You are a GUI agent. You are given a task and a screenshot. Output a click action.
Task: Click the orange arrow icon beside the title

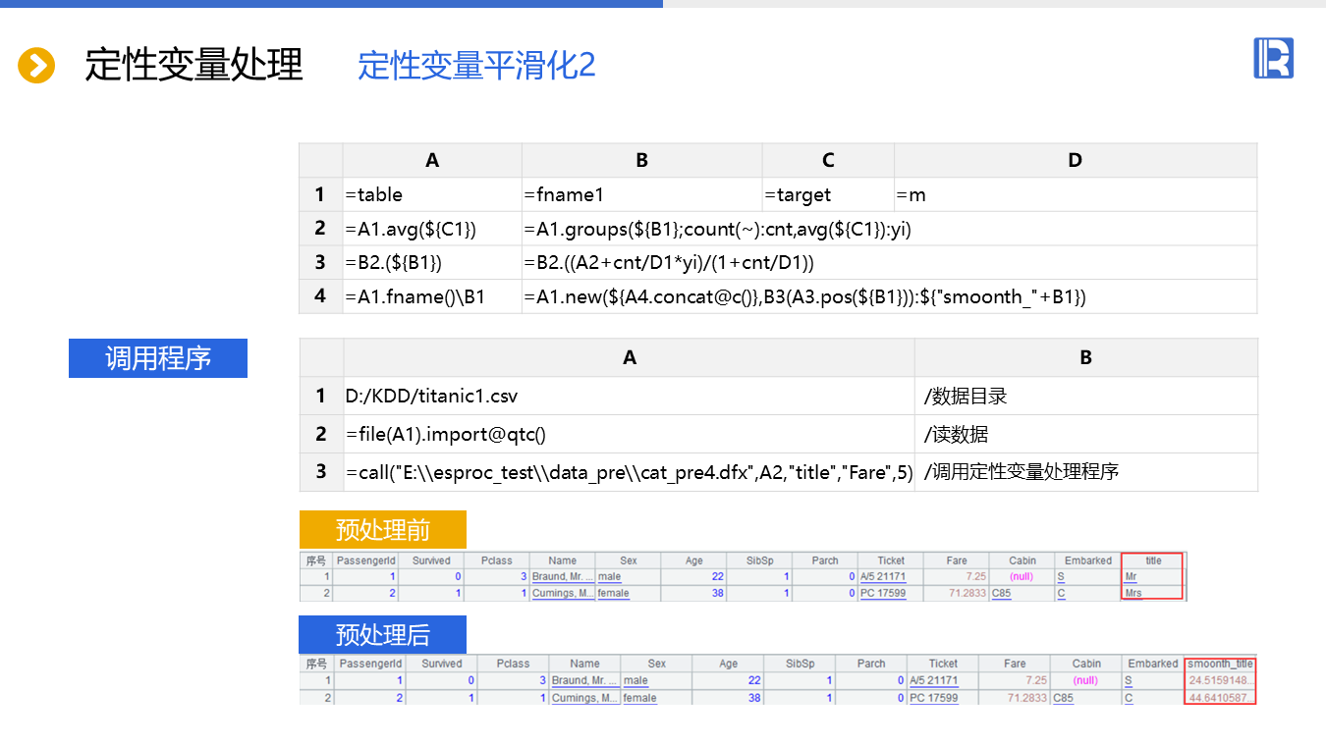point(36,66)
